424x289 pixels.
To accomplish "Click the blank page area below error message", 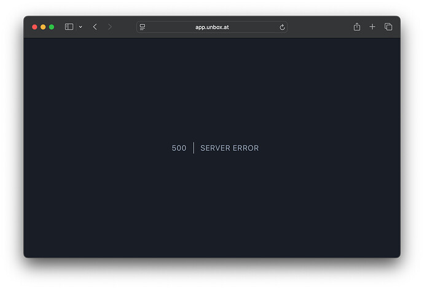I will (212, 209).
